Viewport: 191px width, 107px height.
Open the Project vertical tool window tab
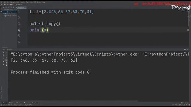1,10
